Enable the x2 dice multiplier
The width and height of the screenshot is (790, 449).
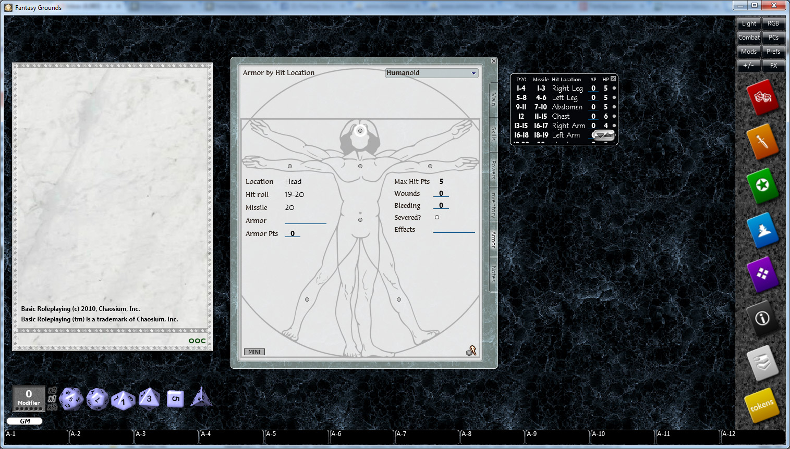51,391
